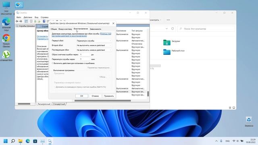Click Stop service link
This screenshot has height=145, width=258.
click(x=42, y=36)
